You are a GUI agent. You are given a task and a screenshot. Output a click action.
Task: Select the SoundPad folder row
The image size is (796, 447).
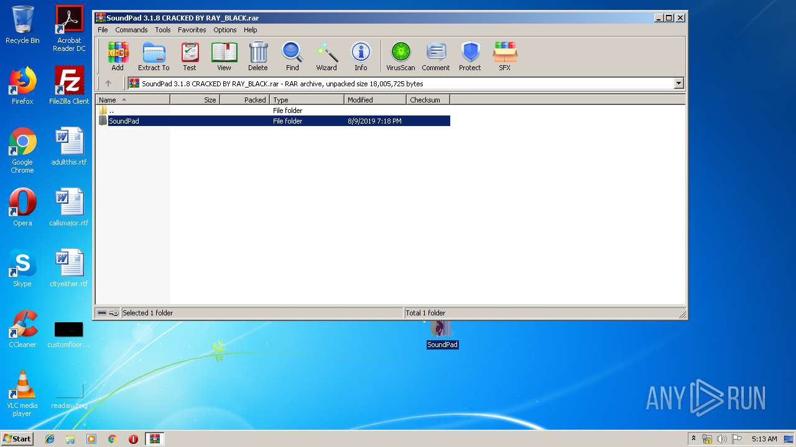point(274,121)
